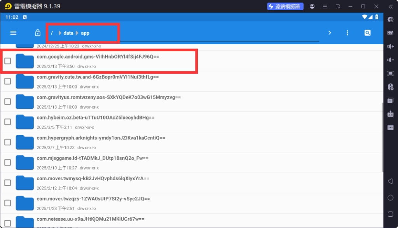Screen dimensions: 398x228
Task: Open the emulator account profile icon
Action: tap(312, 6)
